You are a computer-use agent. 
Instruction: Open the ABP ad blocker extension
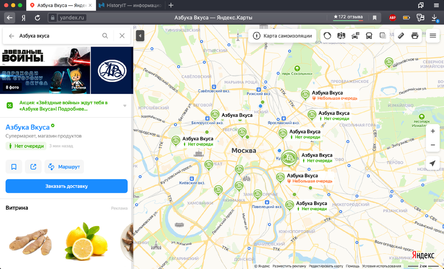click(x=393, y=17)
